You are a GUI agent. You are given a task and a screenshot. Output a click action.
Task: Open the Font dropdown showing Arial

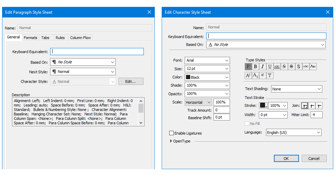click(207, 60)
